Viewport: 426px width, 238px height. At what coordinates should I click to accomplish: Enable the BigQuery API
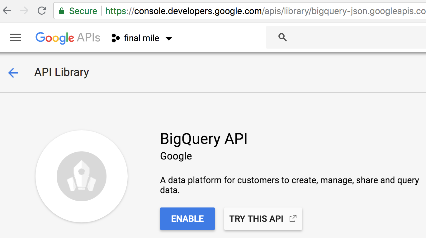click(x=187, y=219)
